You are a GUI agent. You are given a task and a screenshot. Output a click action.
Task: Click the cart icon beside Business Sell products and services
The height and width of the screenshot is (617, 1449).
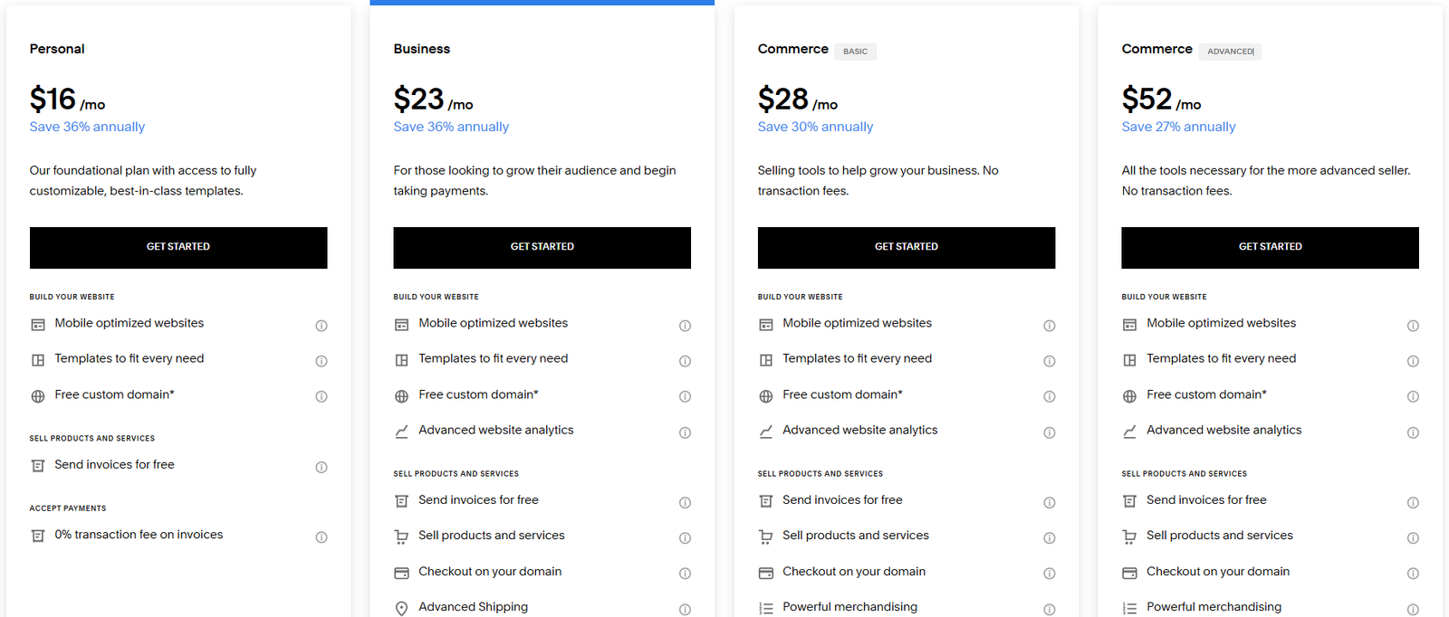point(401,537)
